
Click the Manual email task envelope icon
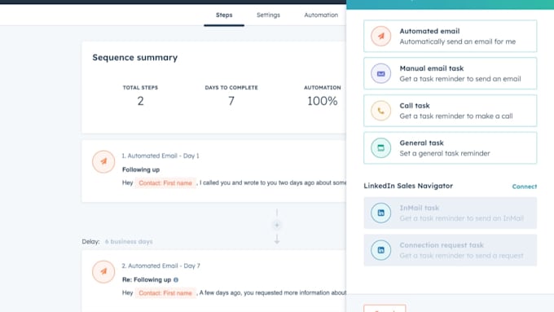[381, 73]
